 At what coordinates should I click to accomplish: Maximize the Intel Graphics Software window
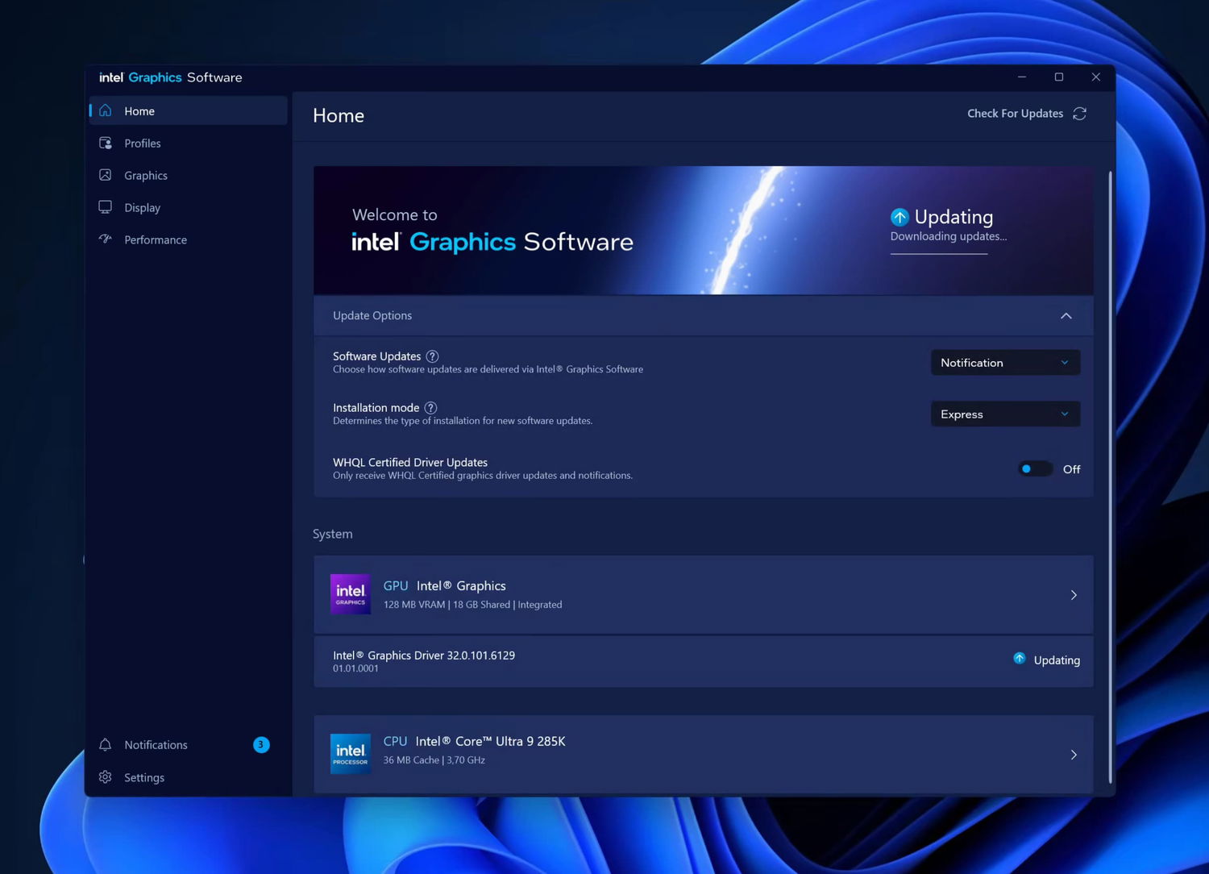coord(1059,77)
